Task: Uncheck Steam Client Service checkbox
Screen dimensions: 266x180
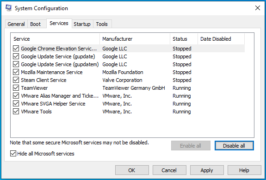Action: tap(16, 80)
